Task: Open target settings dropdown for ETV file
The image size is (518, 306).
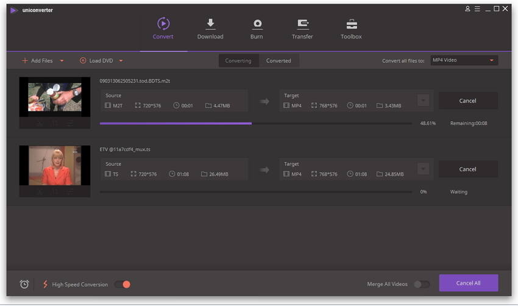Action: (x=423, y=169)
